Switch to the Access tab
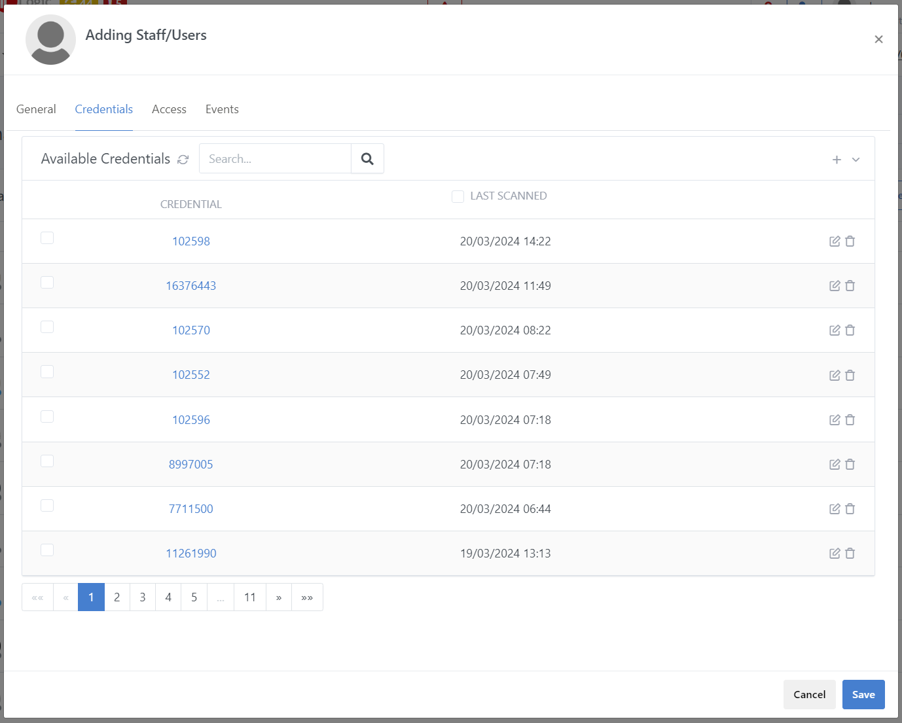Image resolution: width=902 pixels, height=723 pixels. click(x=169, y=109)
